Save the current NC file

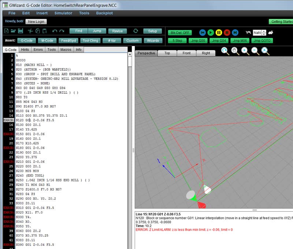[x=21, y=31]
